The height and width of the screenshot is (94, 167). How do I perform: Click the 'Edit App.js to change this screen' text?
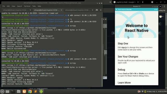tap(135, 49)
